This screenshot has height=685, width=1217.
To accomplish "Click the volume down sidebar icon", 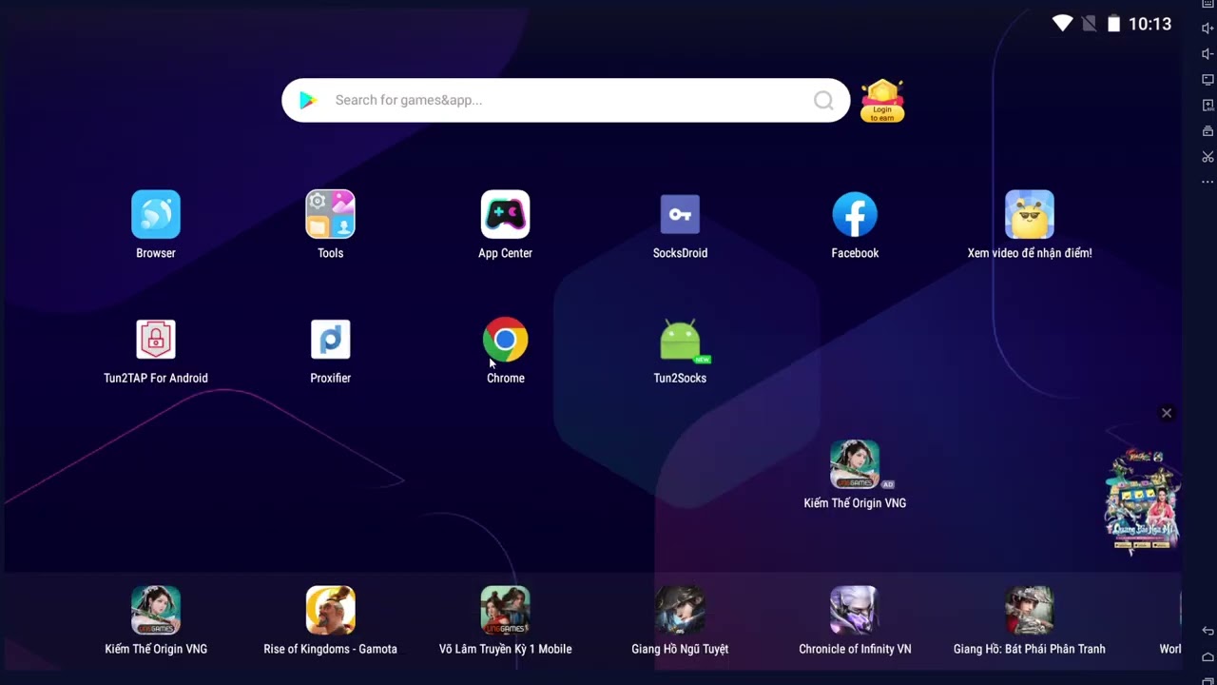I will tap(1207, 54).
